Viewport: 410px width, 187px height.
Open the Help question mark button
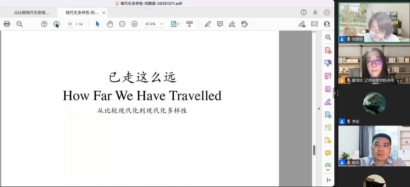point(304,12)
